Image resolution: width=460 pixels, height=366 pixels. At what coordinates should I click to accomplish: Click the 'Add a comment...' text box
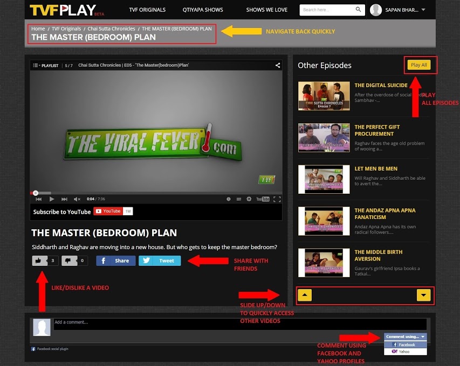(240, 324)
